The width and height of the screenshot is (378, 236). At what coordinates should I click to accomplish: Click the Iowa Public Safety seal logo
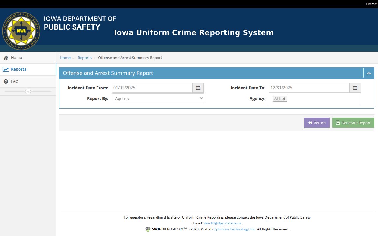(x=21, y=31)
